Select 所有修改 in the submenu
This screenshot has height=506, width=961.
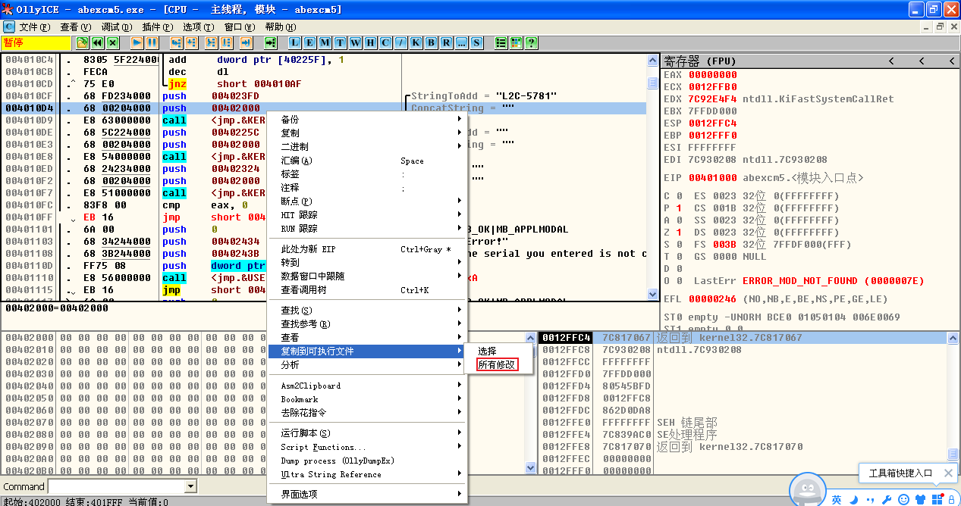(497, 364)
